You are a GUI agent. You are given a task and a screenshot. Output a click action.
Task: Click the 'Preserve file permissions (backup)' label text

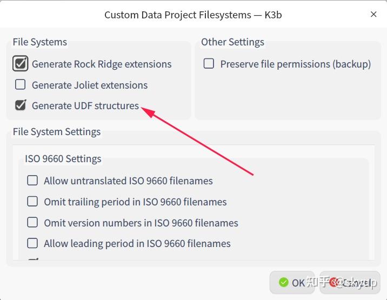296,64
